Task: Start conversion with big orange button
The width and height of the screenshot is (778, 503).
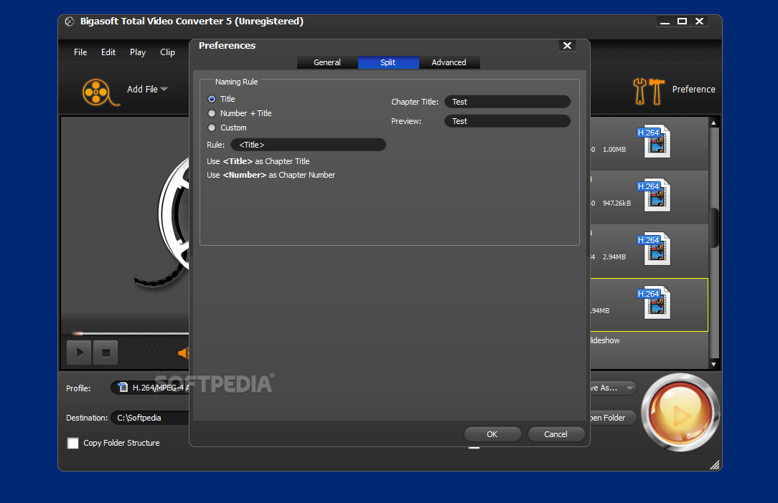Action: coord(680,412)
